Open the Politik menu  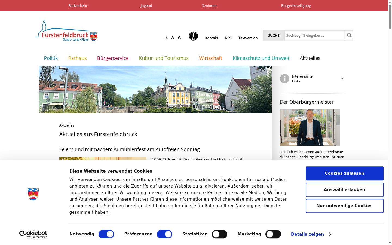[51, 58]
